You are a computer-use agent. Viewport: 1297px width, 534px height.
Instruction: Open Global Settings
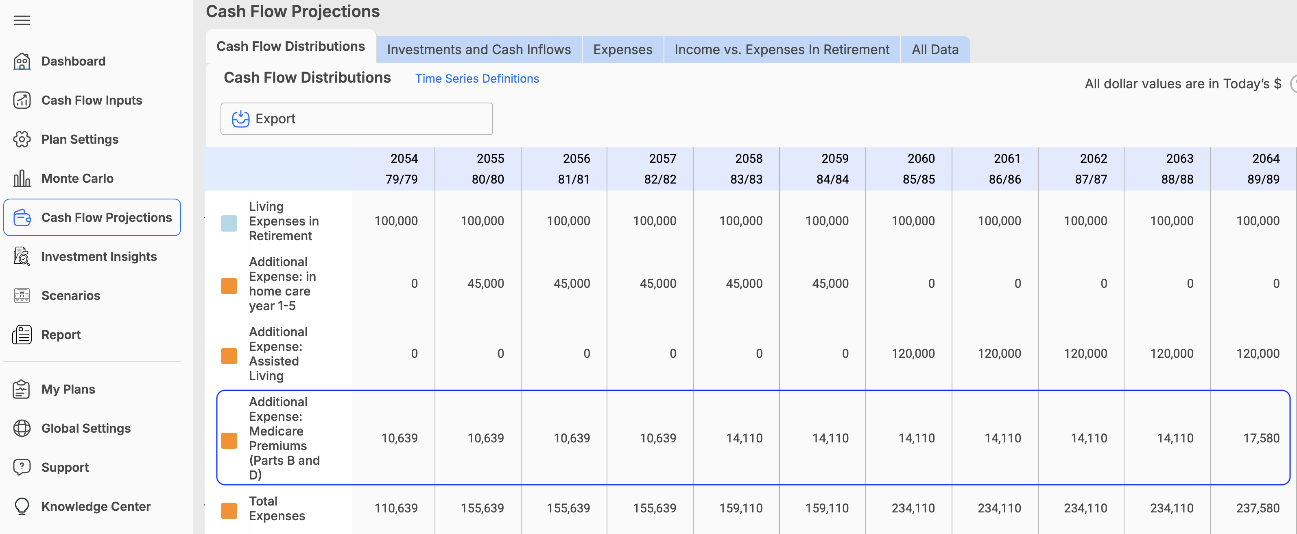coord(86,428)
